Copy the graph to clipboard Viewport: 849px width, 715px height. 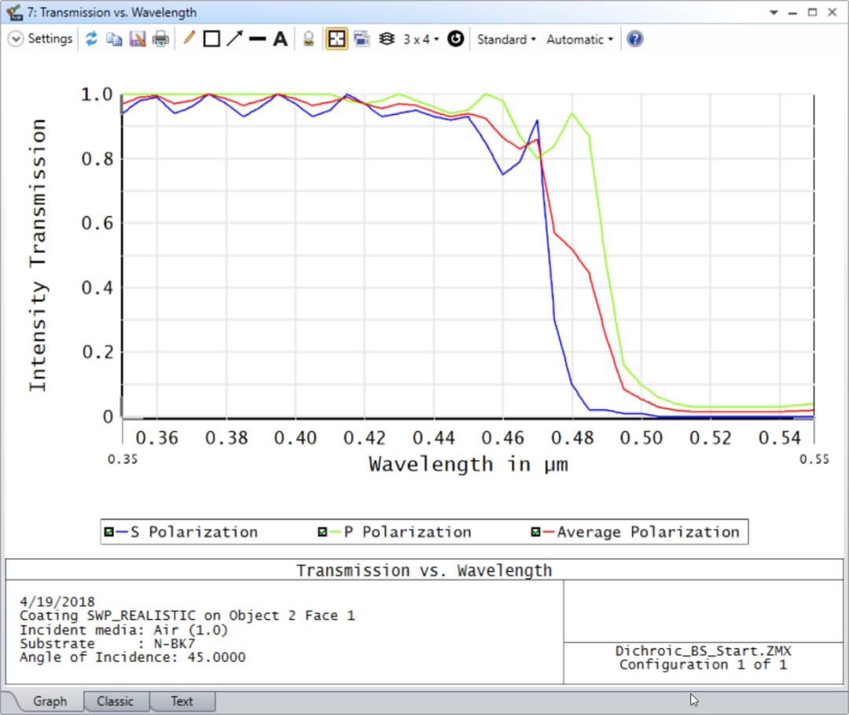click(x=114, y=39)
